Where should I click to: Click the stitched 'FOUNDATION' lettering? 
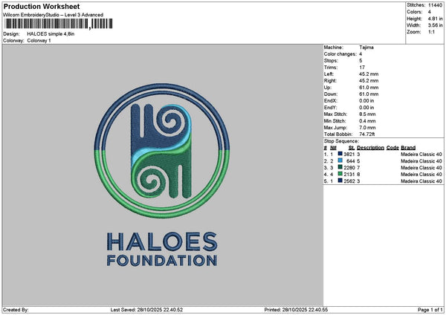162,261
